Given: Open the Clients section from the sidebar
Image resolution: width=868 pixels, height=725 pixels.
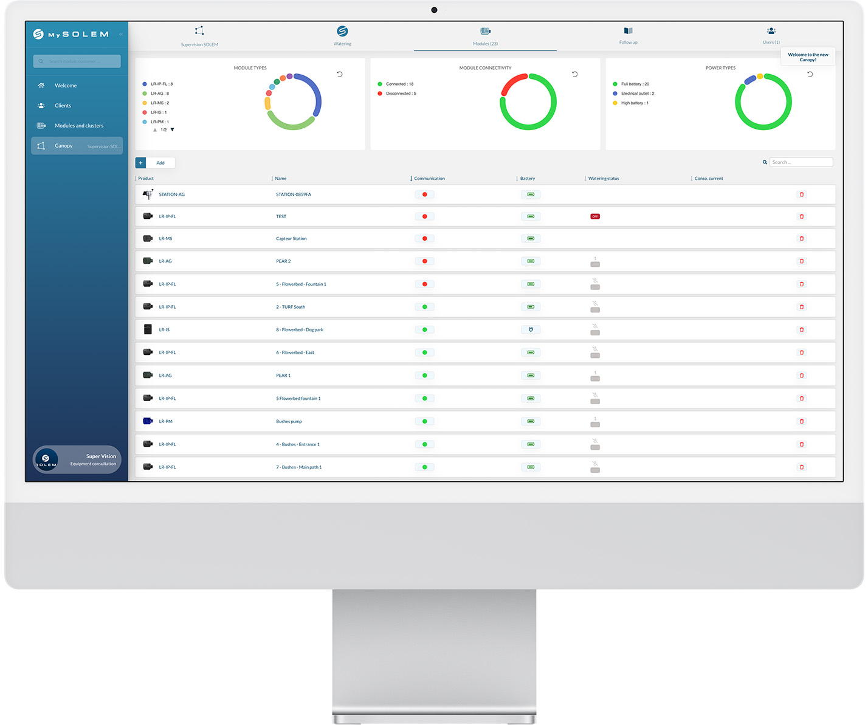Looking at the screenshot, I should click(x=63, y=105).
